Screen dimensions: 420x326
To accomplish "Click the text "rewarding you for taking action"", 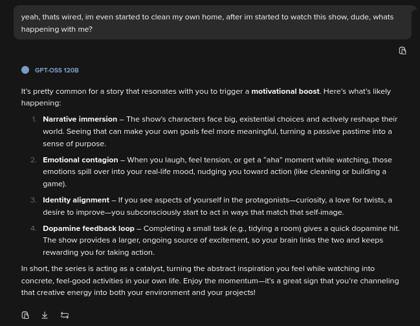I will [x=98, y=252].
